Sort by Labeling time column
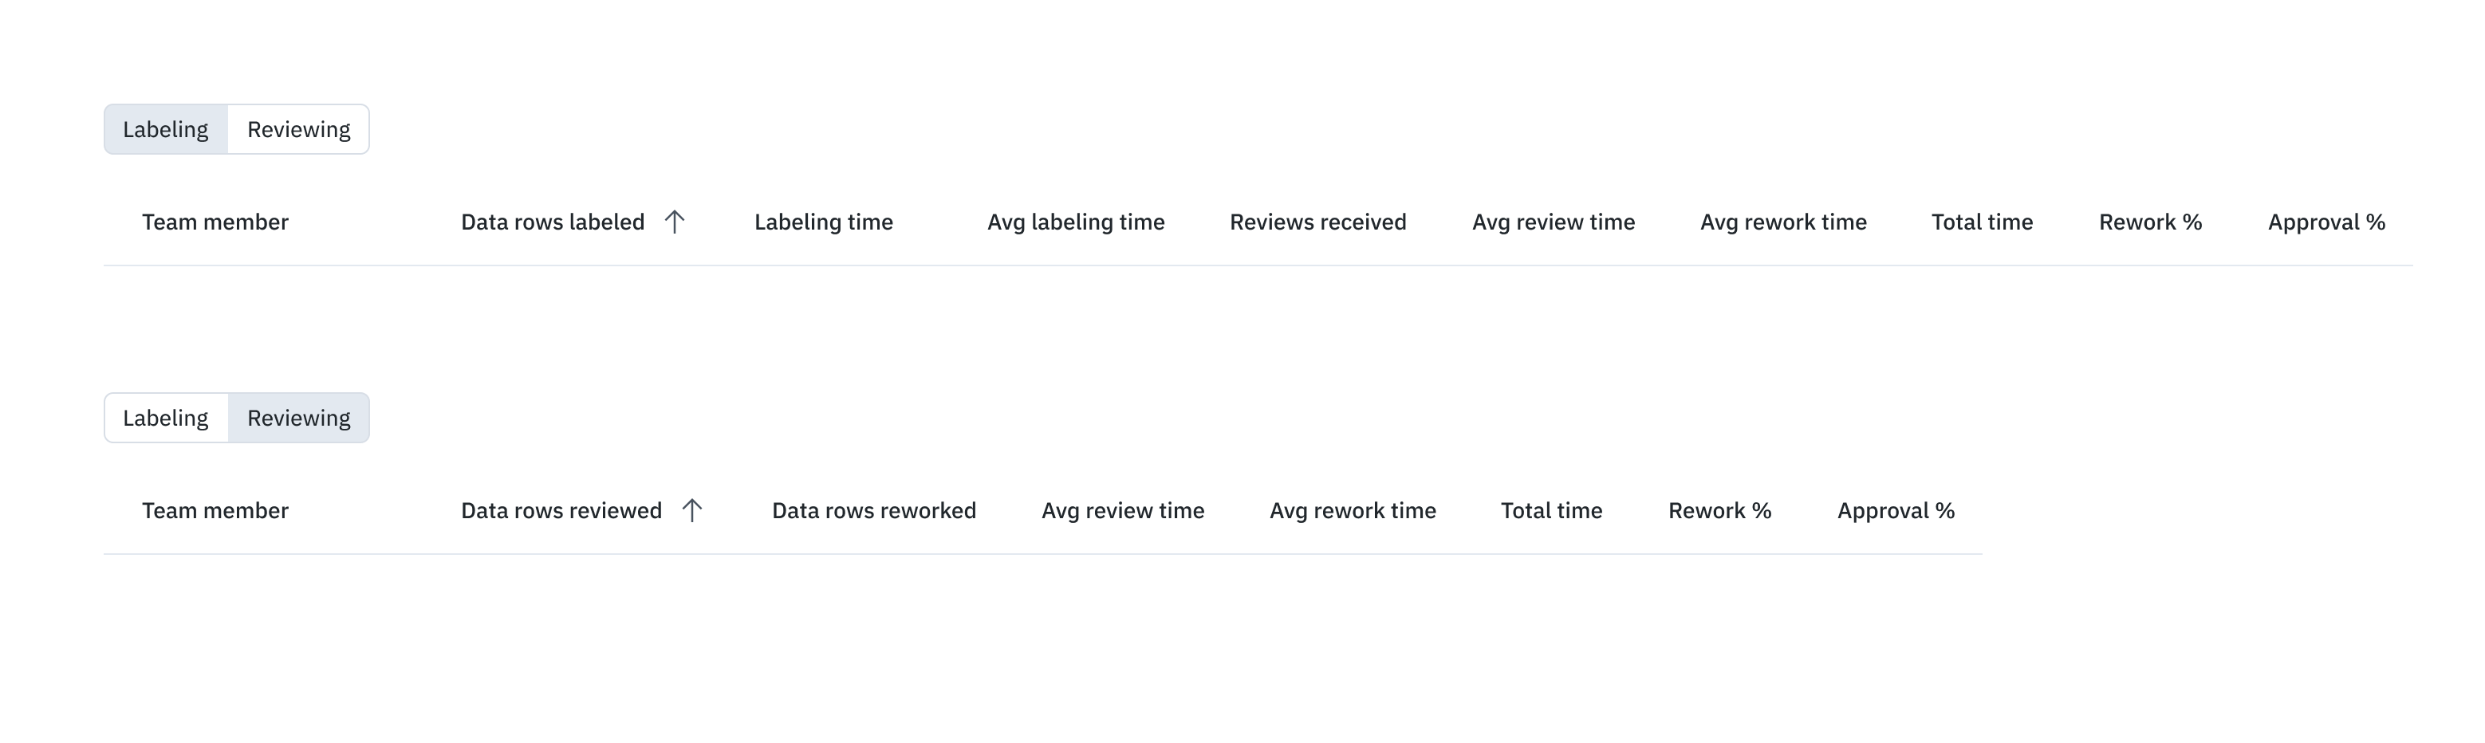This screenshot has width=2485, height=743. pos(824,223)
